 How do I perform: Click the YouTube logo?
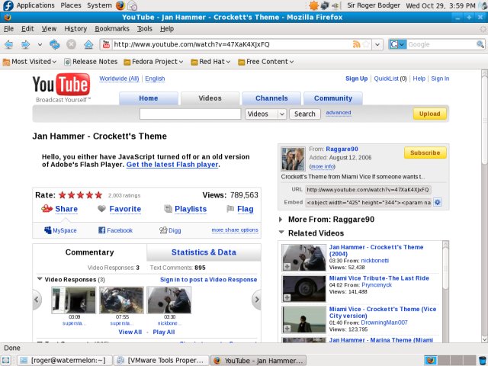tap(61, 88)
